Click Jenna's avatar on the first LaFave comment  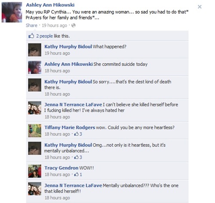click(35, 108)
